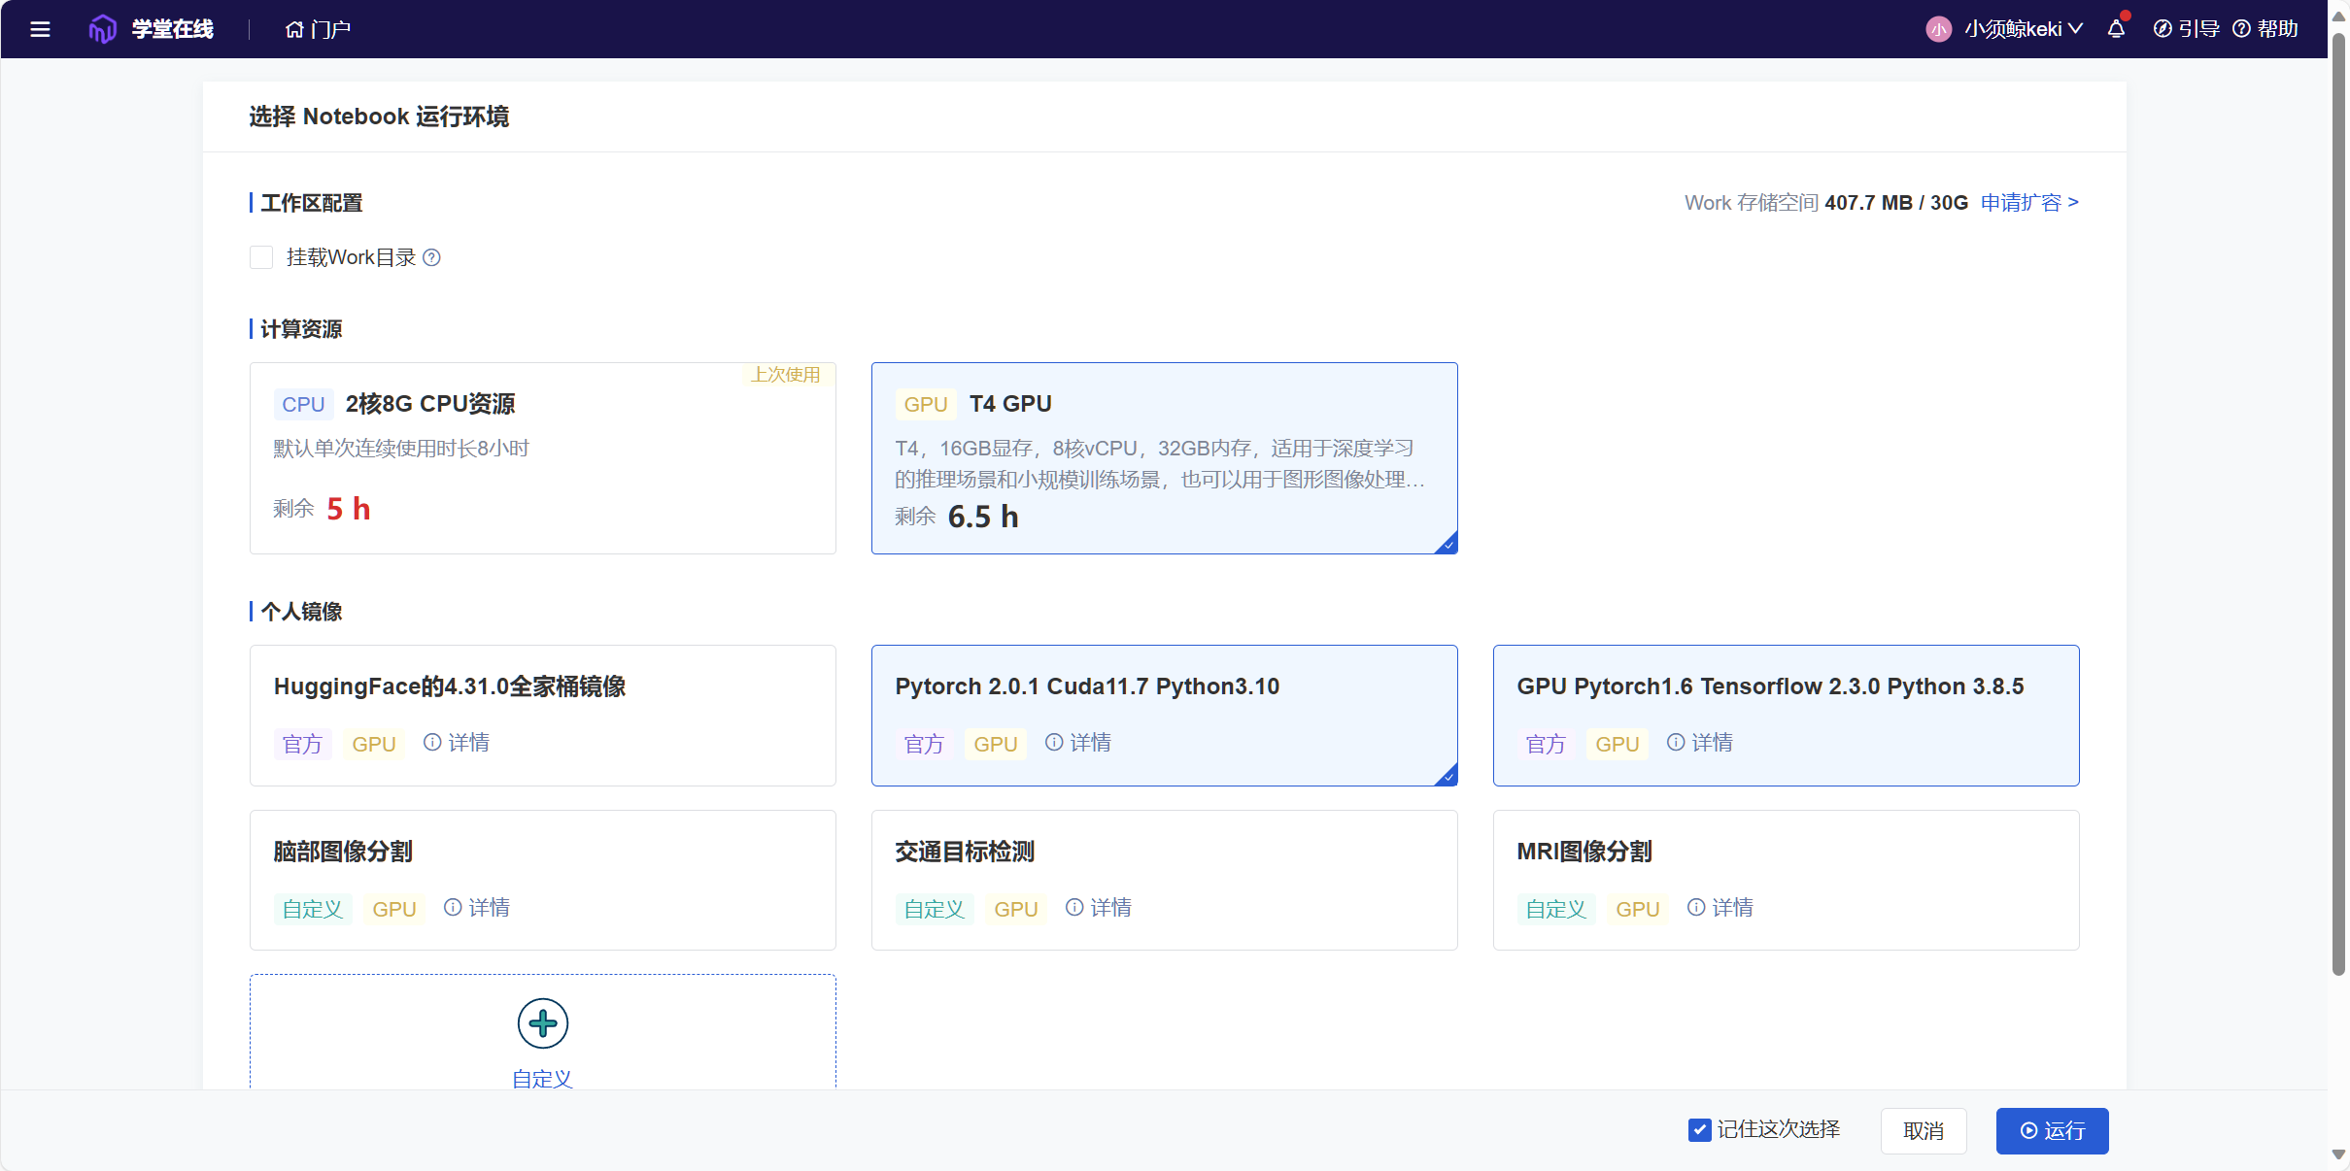The image size is (2350, 1171).
Task: Click the 学堂在线 logo icon
Action: pos(102,29)
